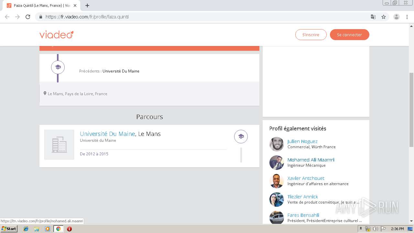Click the De 2012 à 2015 text
The height and width of the screenshot is (233, 414).
click(94, 154)
